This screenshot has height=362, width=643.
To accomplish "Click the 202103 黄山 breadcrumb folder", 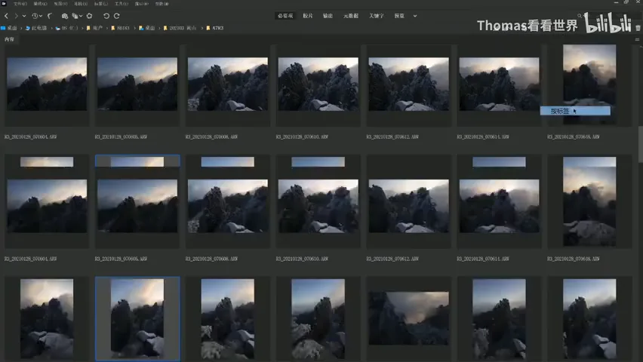I will point(180,29).
